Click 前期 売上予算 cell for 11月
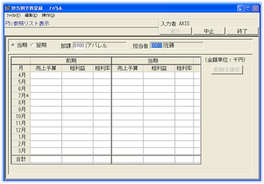This screenshot has height=184, width=264. (x=46, y=123)
